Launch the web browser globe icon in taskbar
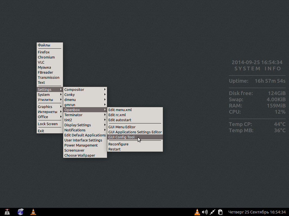 pos(20,212)
